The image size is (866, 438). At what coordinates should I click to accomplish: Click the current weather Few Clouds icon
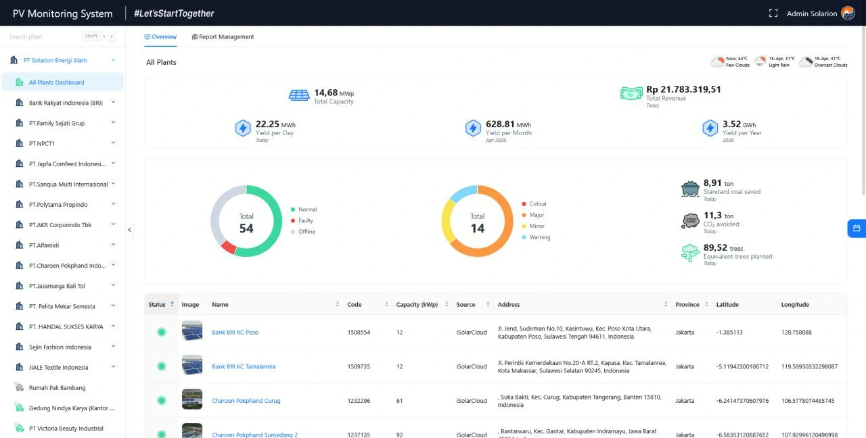(717, 62)
